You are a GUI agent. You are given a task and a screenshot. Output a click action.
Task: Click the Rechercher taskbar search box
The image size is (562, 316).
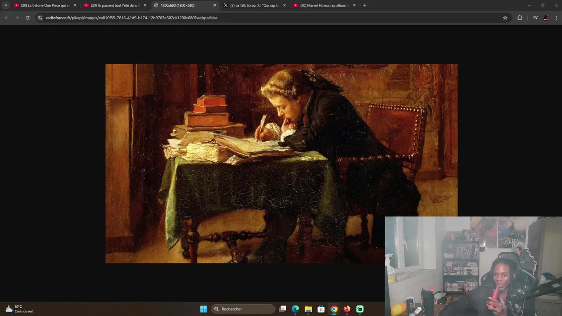[243, 309]
